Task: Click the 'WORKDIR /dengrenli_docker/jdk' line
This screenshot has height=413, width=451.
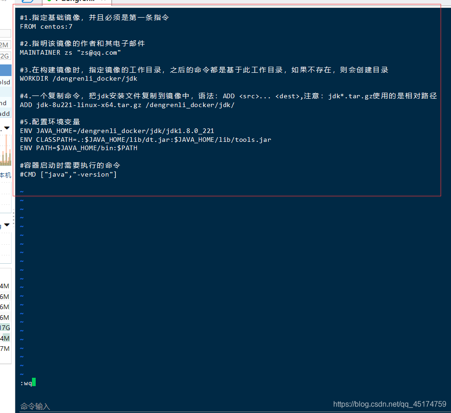Action: (x=78, y=78)
